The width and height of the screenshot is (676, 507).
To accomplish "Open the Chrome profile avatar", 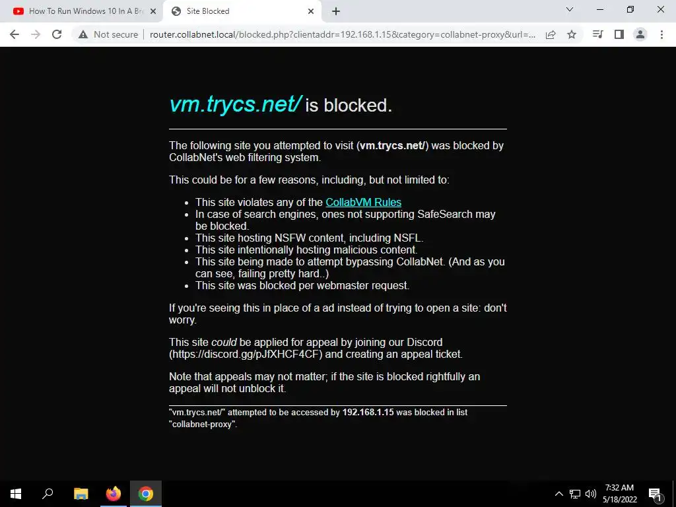I will click(640, 34).
